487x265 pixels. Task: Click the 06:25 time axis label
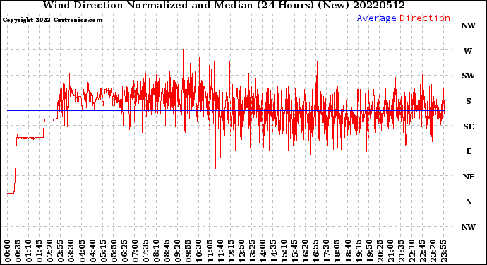coord(124,251)
